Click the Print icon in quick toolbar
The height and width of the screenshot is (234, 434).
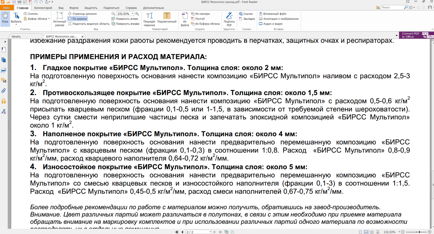(19, 2)
